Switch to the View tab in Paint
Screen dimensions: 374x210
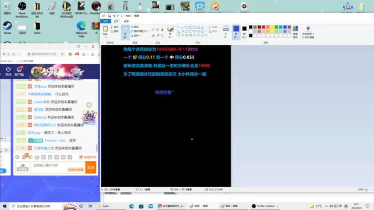coord(126,21)
